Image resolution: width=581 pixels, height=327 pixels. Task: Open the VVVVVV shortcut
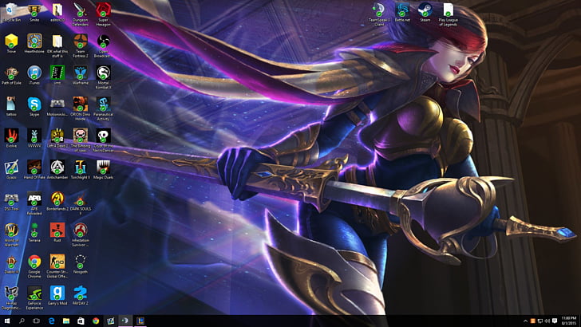point(34,138)
